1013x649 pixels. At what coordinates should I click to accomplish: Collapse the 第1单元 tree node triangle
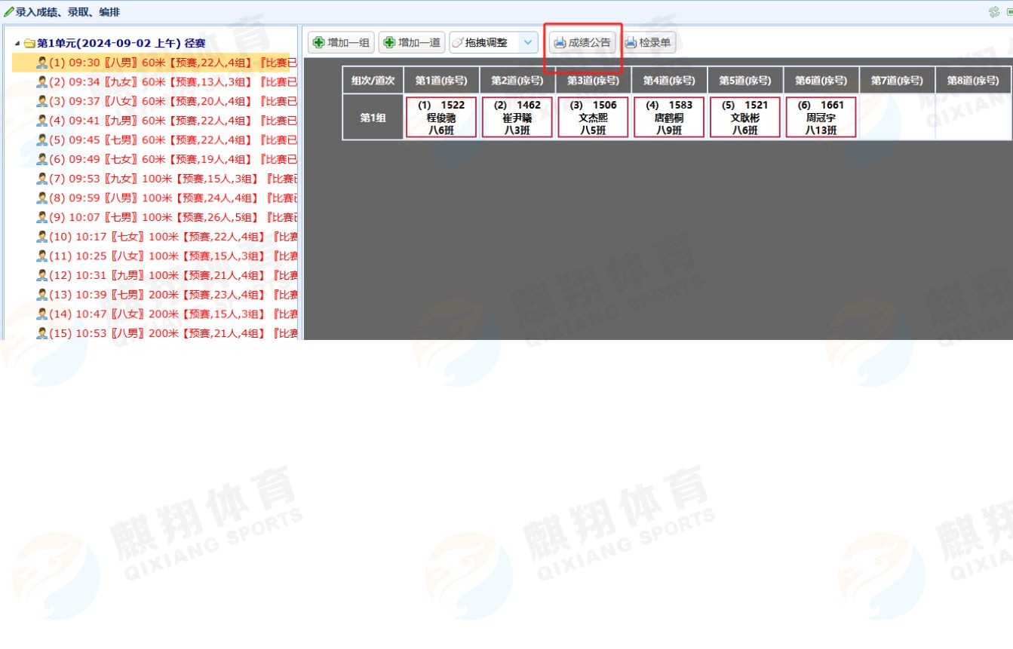pos(17,44)
